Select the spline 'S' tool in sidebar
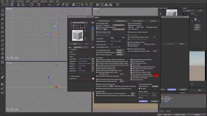The image size is (207, 116). [2, 45]
